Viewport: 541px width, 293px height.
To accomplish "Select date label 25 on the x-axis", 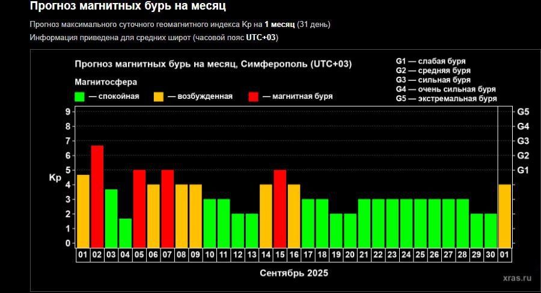I will [421, 255].
